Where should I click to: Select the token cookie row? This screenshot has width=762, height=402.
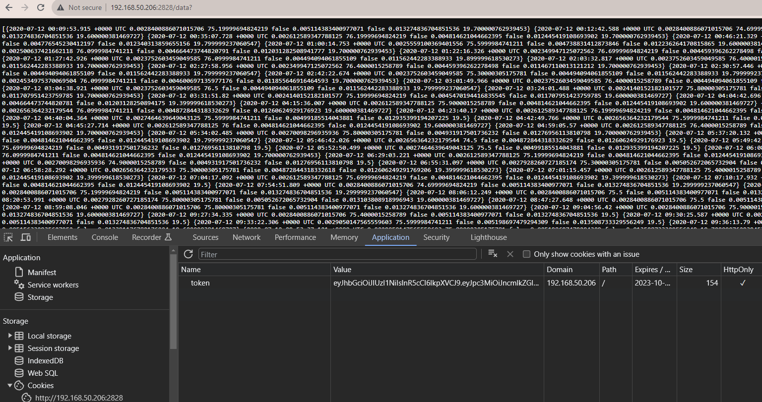pyautogui.click(x=200, y=283)
